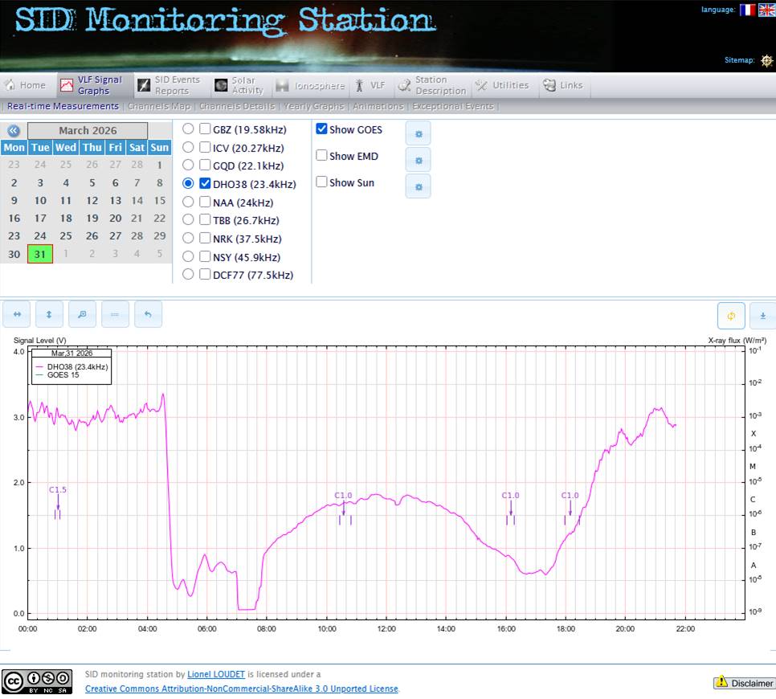Go to previous month in calendar
The image size is (776, 699).
pyautogui.click(x=14, y=131)
